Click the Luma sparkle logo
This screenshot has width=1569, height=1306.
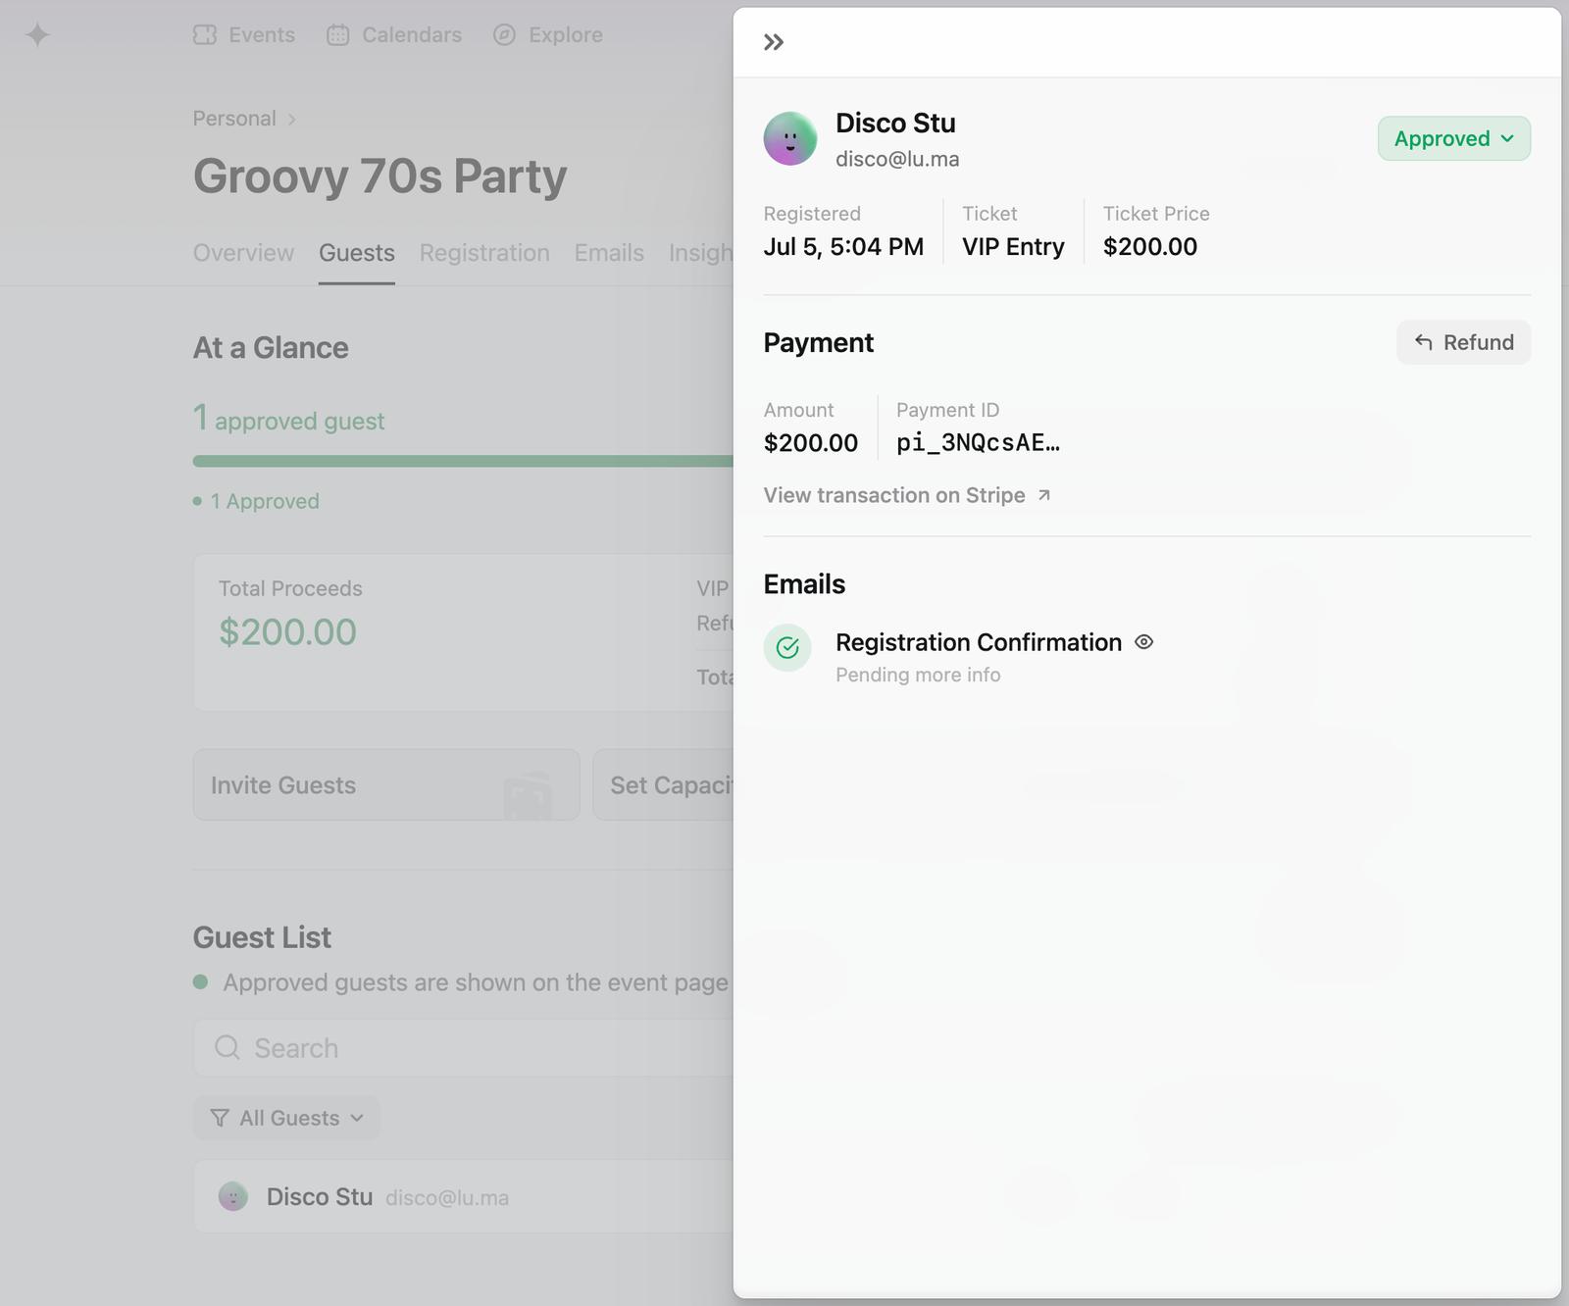[x=37, y=35]
